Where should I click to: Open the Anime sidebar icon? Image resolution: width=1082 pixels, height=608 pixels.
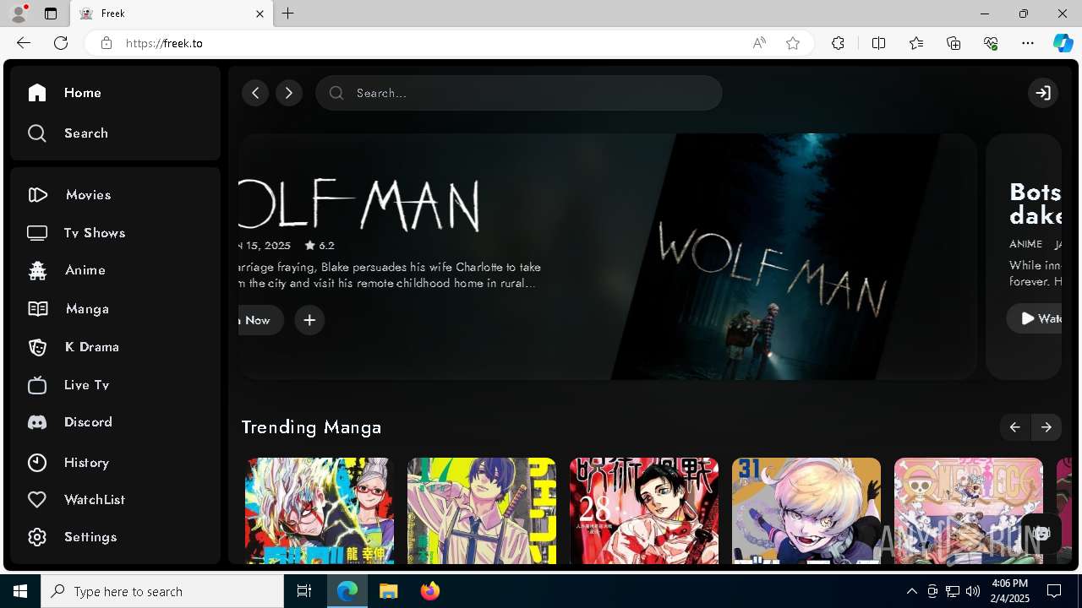click(37, 270)
